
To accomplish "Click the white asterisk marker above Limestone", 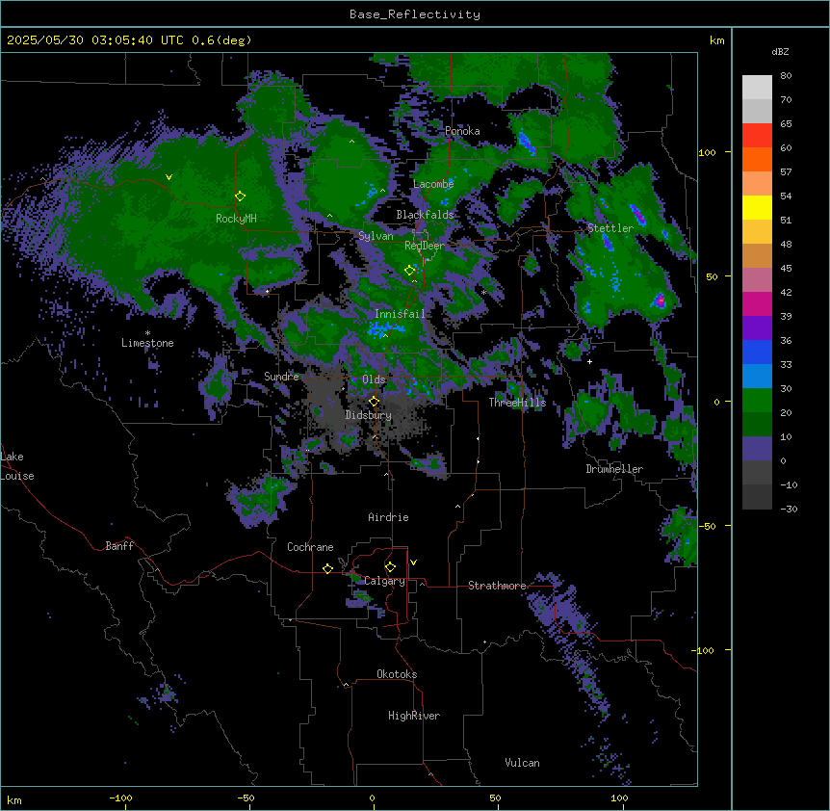I will pos(147,333).
